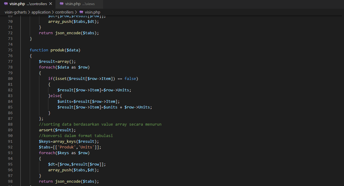
Task: Click '$result[$row->Item]=$row->Units;' line
Action: click(94, 90)
